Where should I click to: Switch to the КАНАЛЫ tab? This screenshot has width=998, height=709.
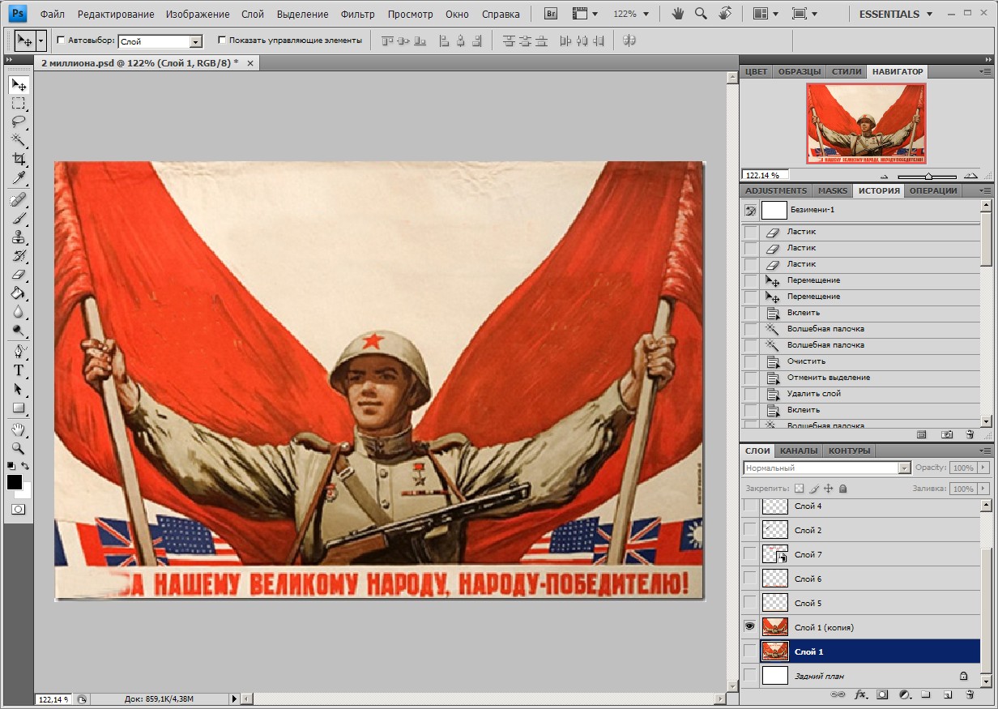799,451
